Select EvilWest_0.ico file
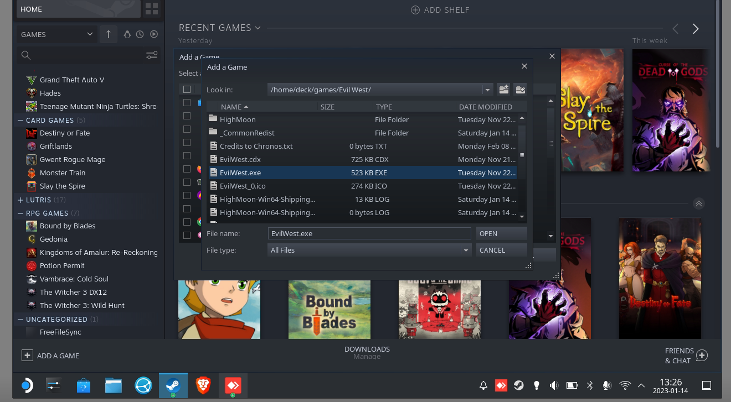 [362, 186]
